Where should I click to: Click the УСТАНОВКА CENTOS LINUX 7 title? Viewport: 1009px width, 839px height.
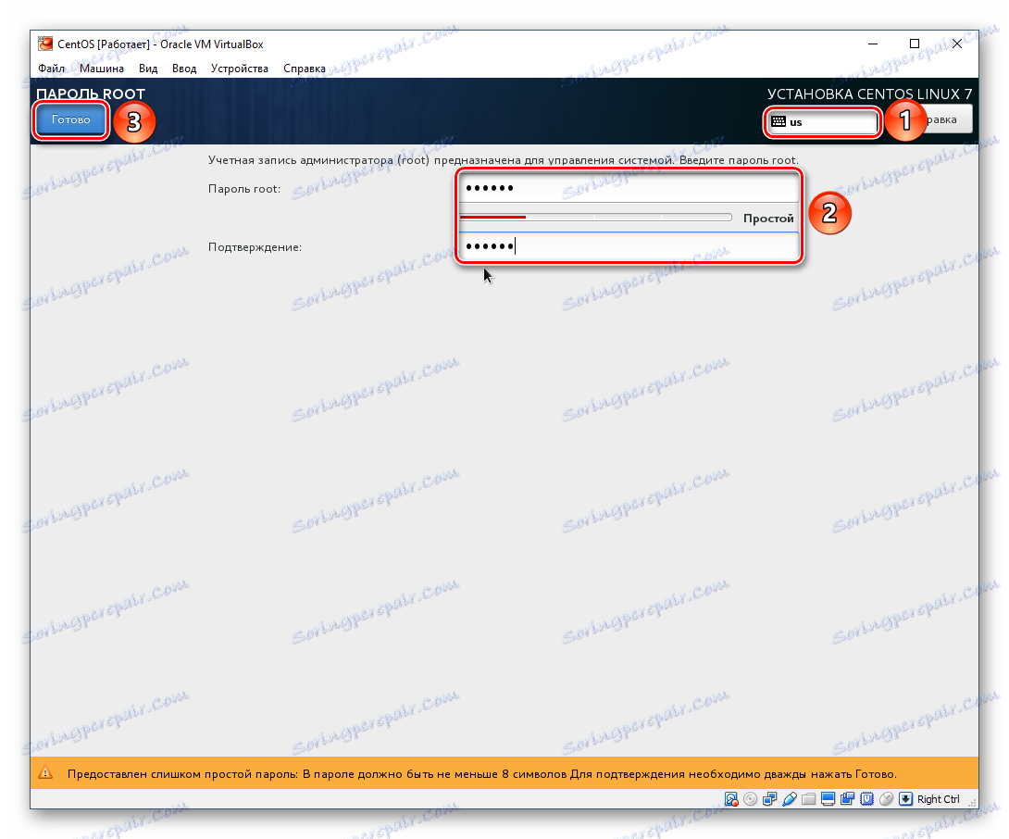[x=869, y=94]
